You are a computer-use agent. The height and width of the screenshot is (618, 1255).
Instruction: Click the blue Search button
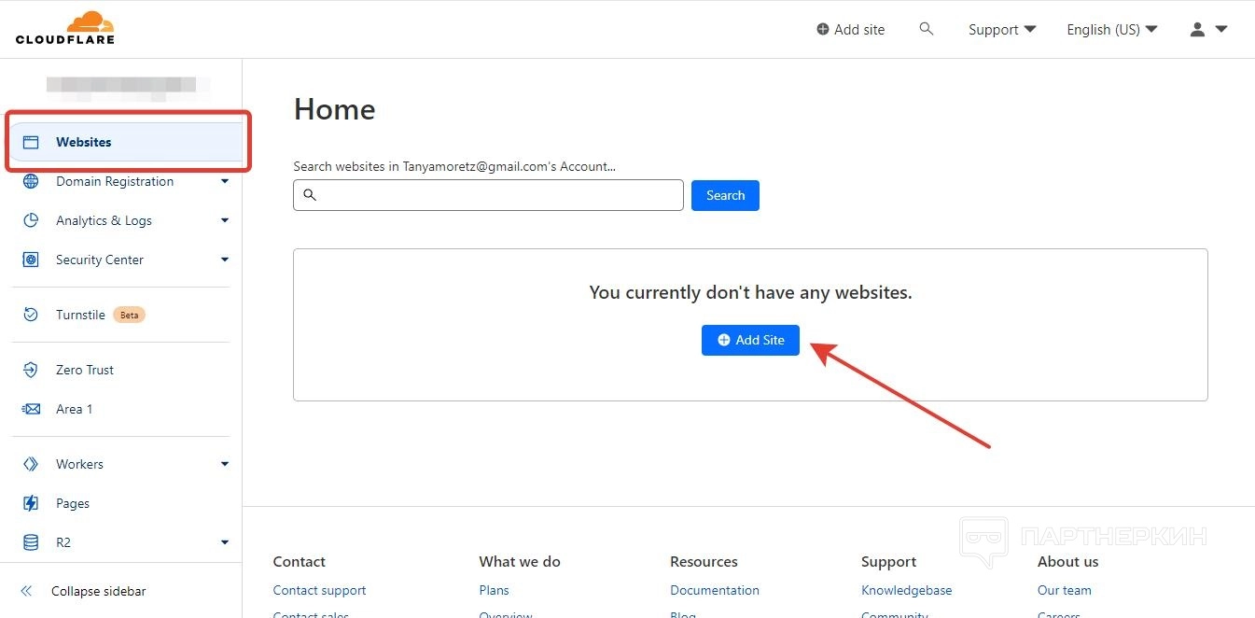[x=725, y=195]
